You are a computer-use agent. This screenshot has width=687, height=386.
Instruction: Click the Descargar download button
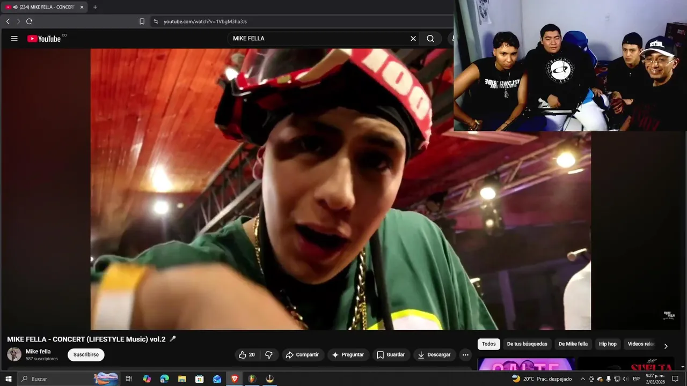(x=434, y=354)
